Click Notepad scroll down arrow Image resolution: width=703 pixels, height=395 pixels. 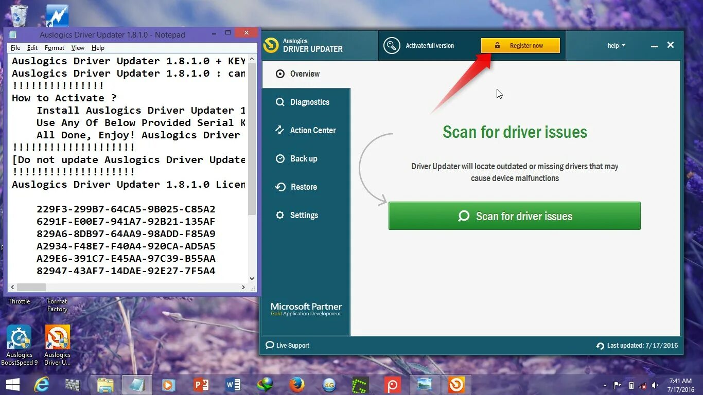pyautogui.click(x=252, y=279)
